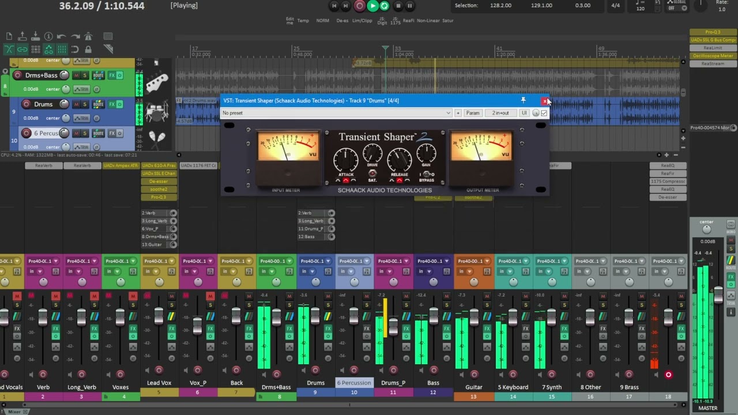Toggle the metronome icon
738x415 pixels.
point(88,36)
